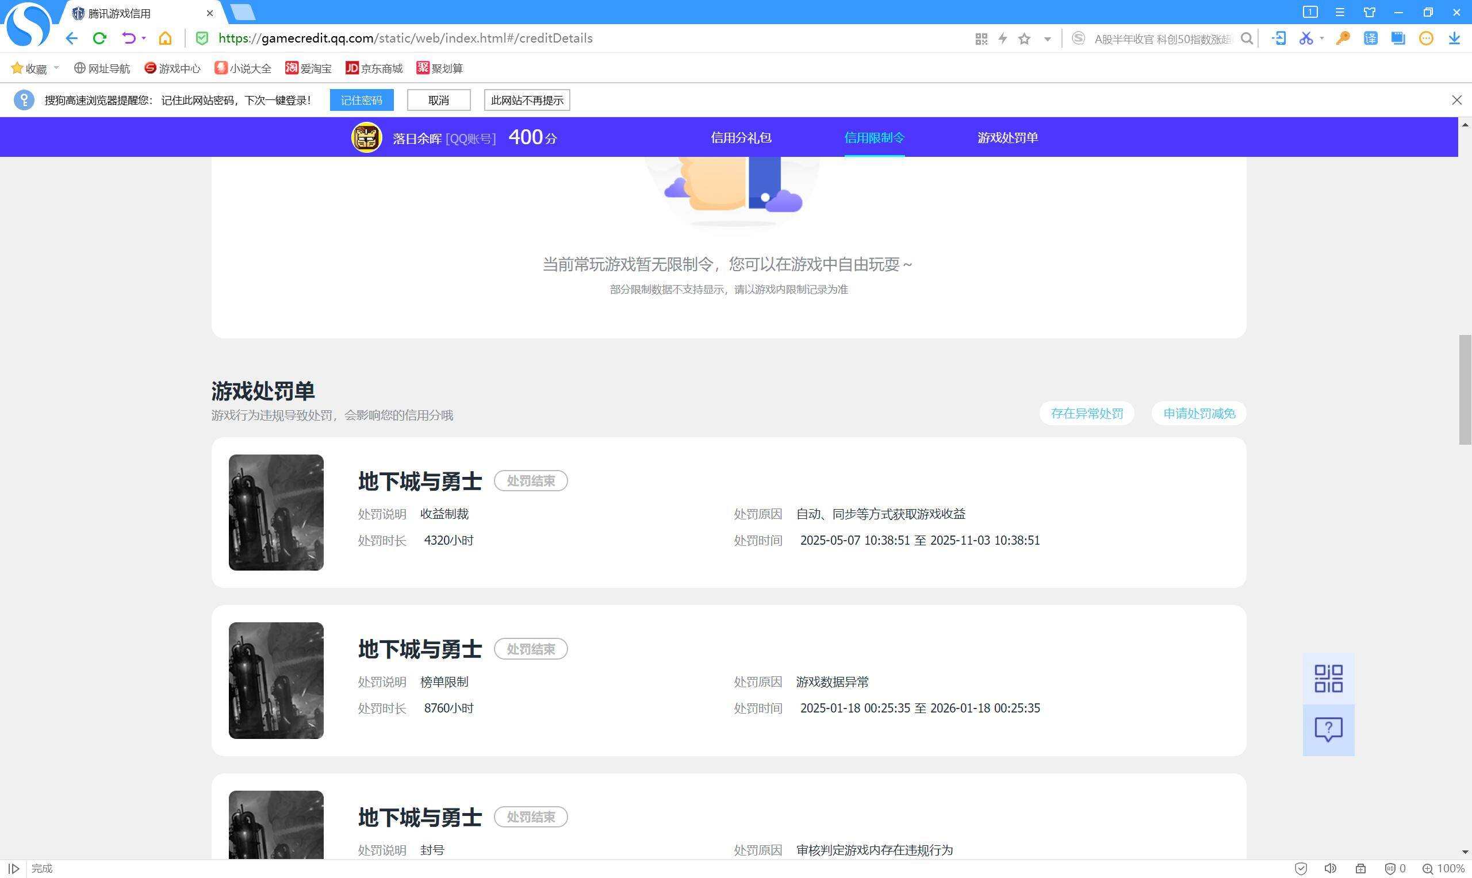
Task: Open the 小说大全 bookmark
Action: (x=243, y=68)
